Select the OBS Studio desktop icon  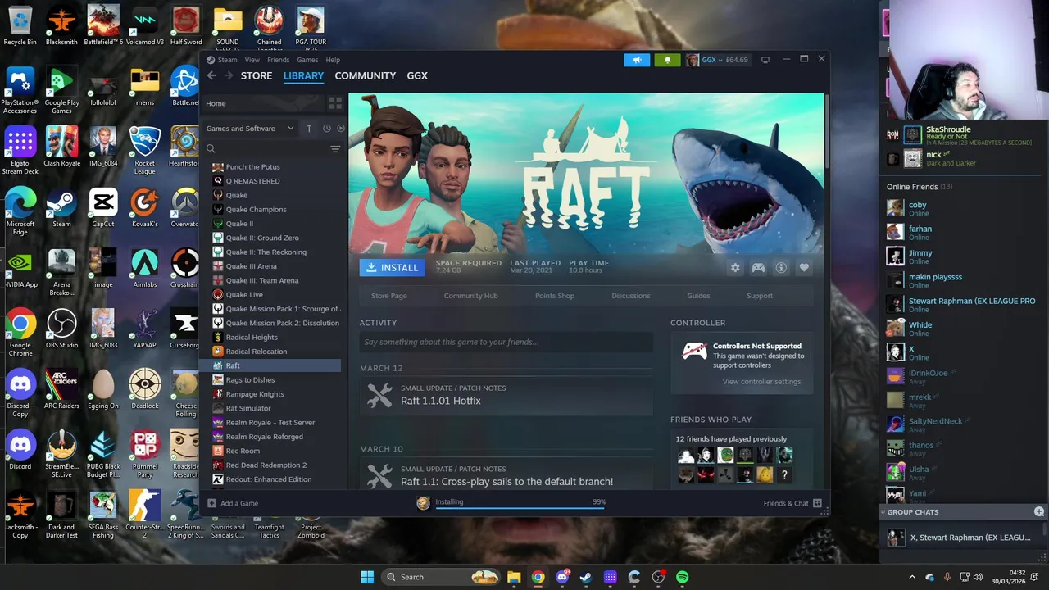click(x=62, y=329)
